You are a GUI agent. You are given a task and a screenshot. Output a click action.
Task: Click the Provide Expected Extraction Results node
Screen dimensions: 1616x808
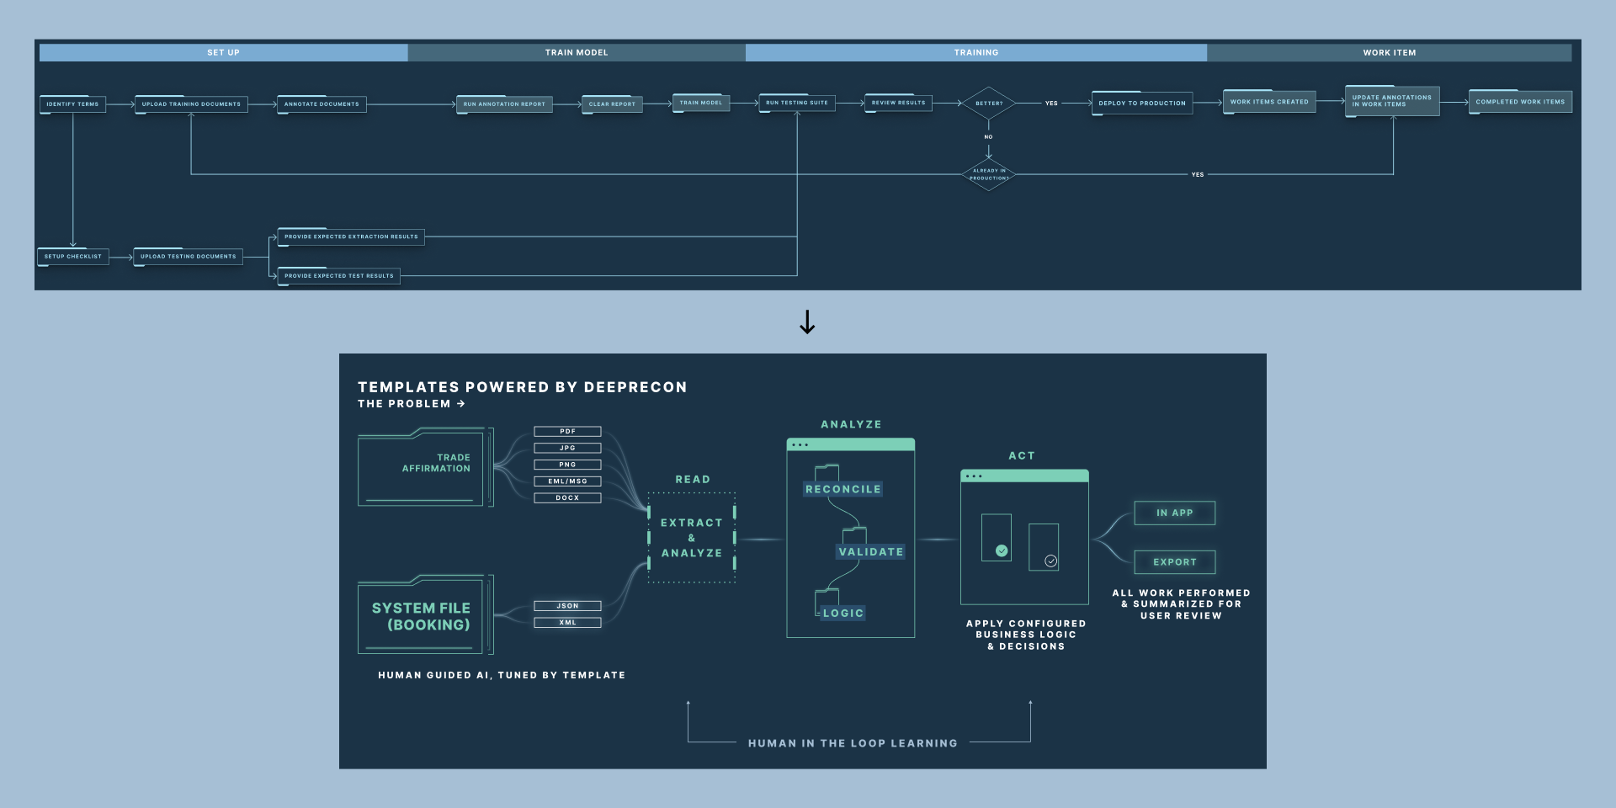[351, 237]
